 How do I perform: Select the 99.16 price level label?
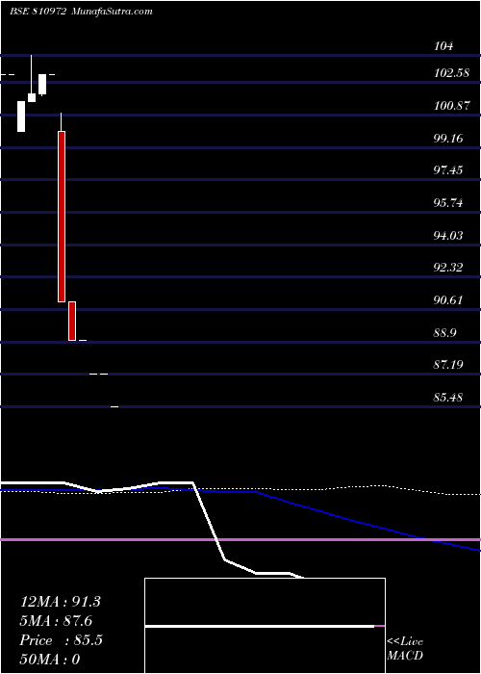[x=448, y=138]
